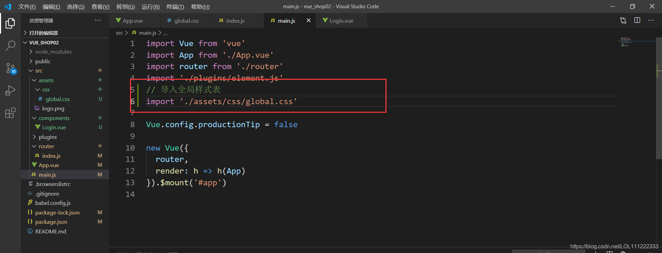Open 运行(R) menu
662x253 pixels.
coord(150,7)
